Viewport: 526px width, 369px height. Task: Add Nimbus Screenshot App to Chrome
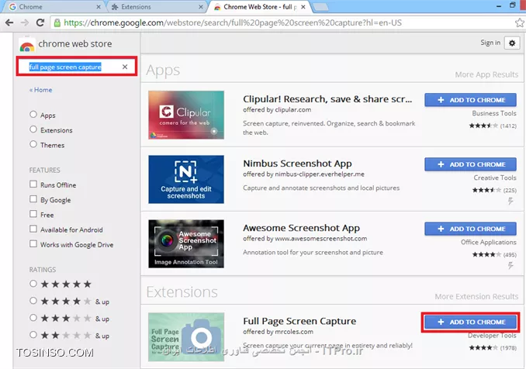click(x=470, y=164)
